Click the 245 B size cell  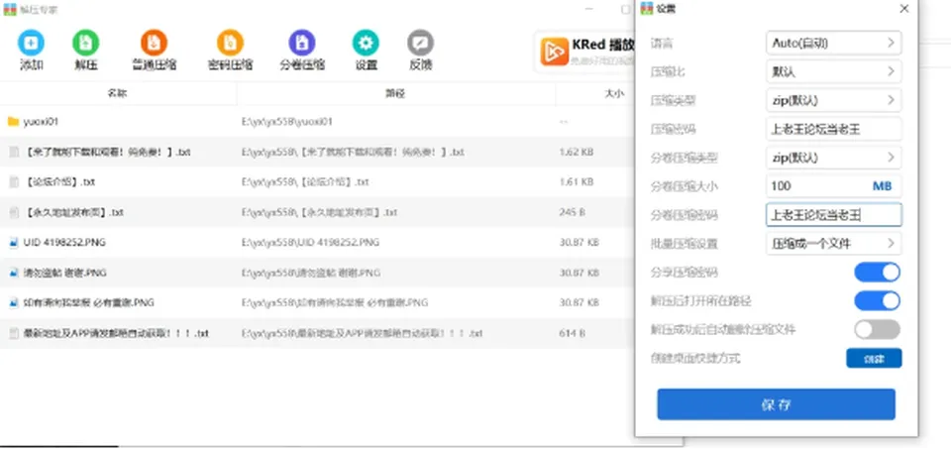[572, 212]
